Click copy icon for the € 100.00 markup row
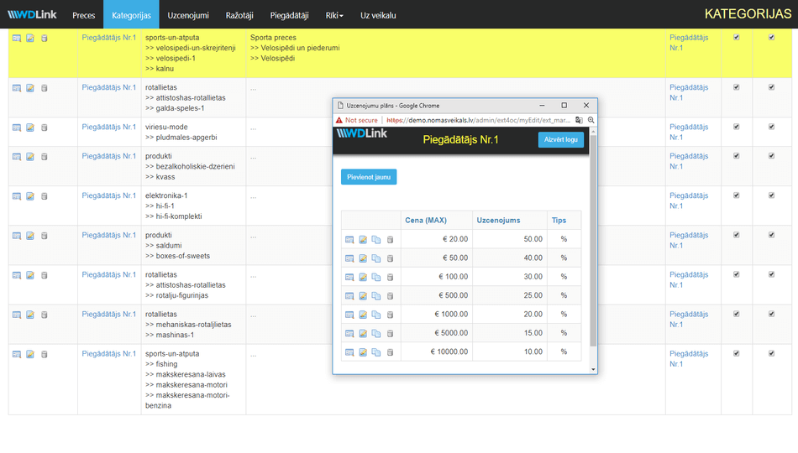This screenshot has height=453, width=798. pyautogui.click(x=376, y=277)
